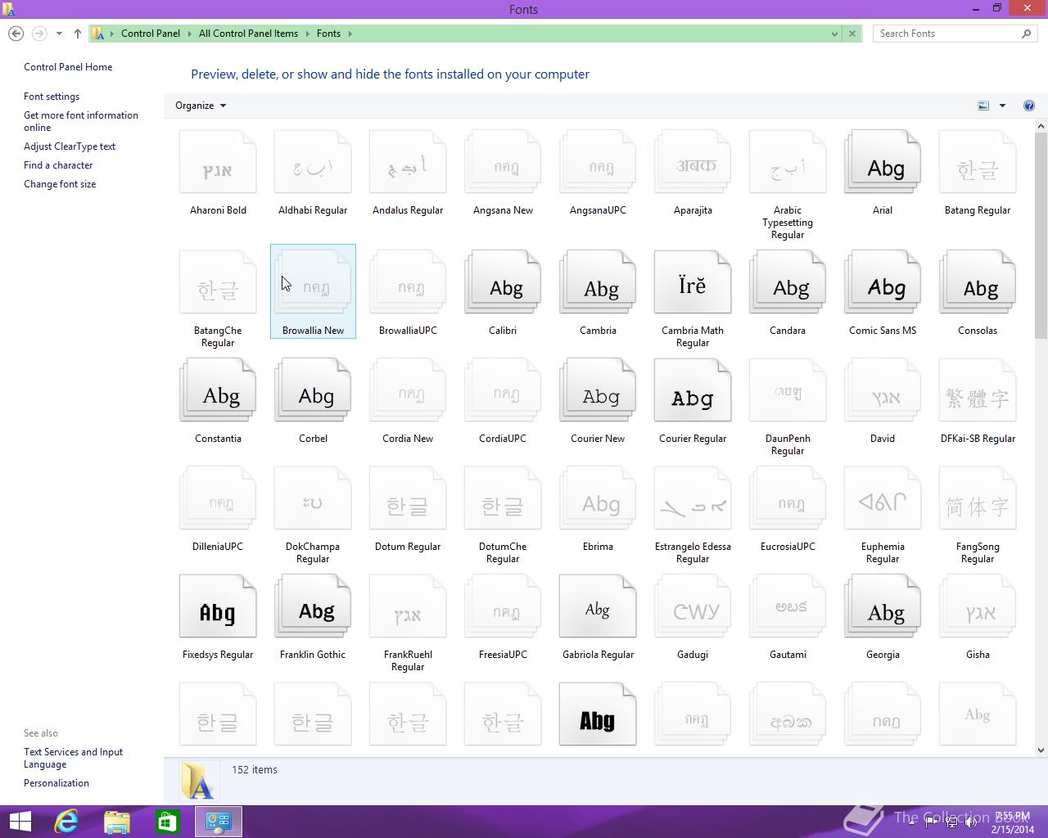This screenshot has height=838, width=1048.
Task: Select the Aparajita font icon
Action: (x=693, y=163)
